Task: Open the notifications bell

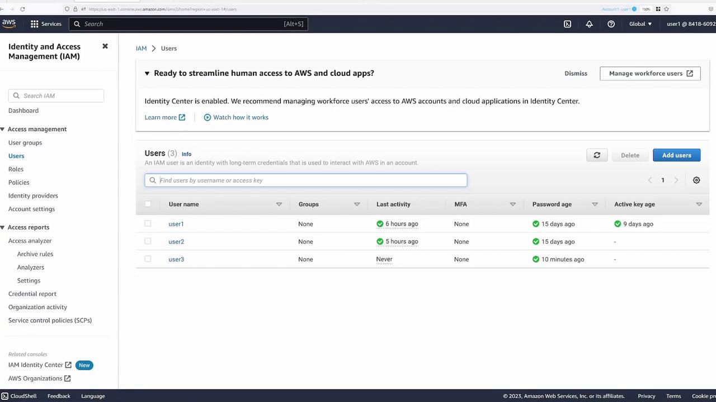Action: pos(589,24)
